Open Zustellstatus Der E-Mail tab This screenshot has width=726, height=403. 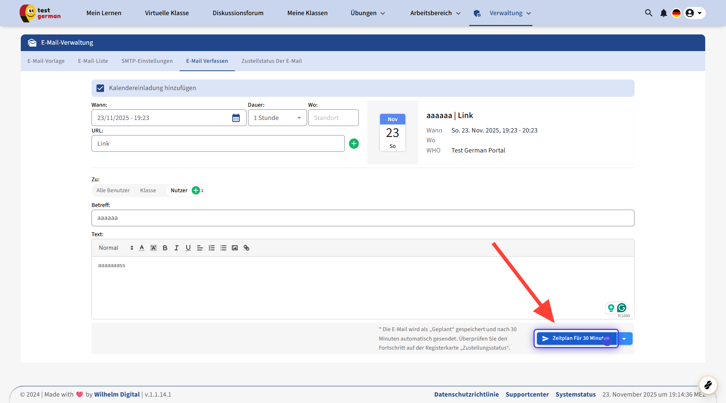[271, 61]
